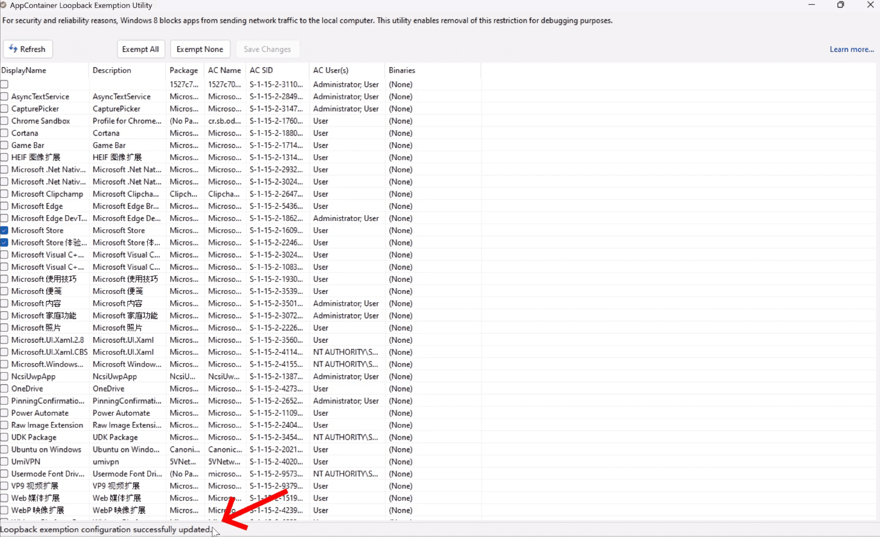Screen dimensions: 880x537
Task: Check the CapturePicker checkbox
Action: [4, 108]
